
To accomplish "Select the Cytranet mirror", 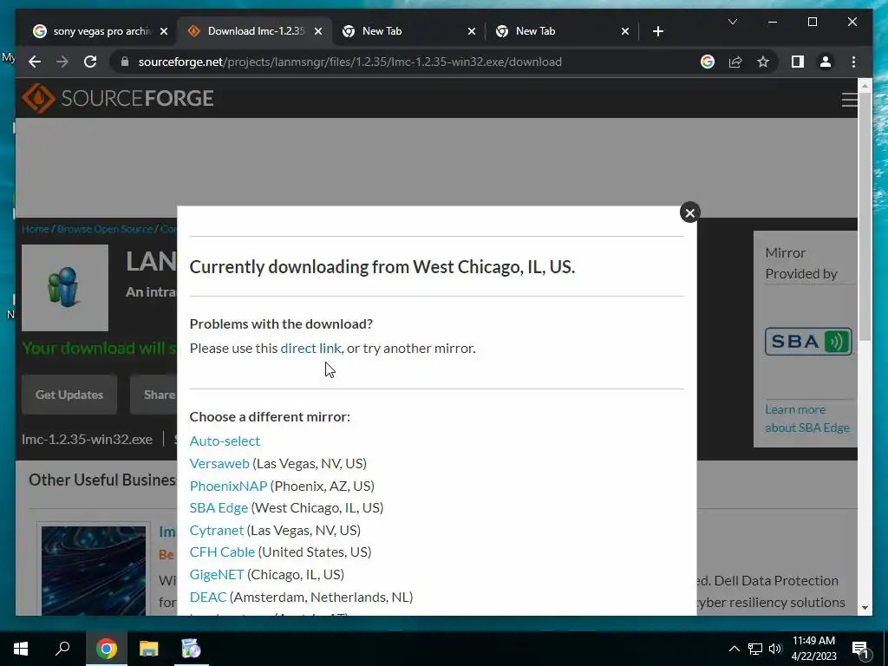I will [216, 530].
